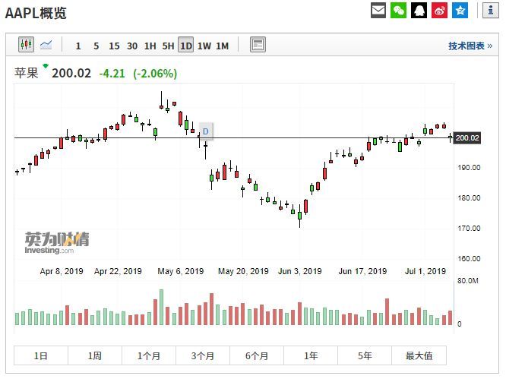
Task: Open the chart layout panel icon
Action: [258, 45]
